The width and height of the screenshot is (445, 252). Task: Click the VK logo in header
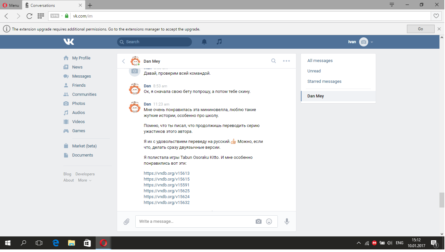click(x=69, y=42)
